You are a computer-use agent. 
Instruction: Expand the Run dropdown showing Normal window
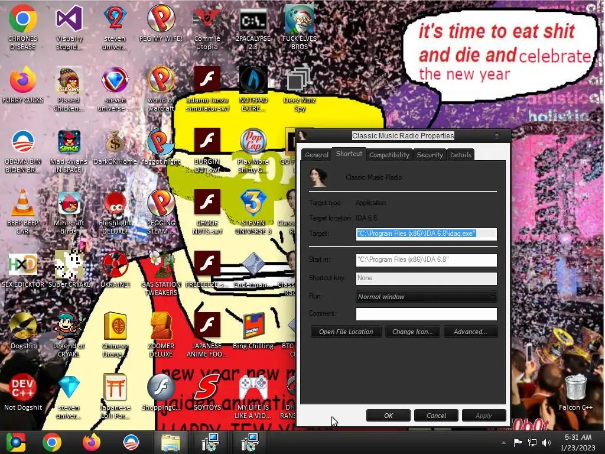pos(427,297)
